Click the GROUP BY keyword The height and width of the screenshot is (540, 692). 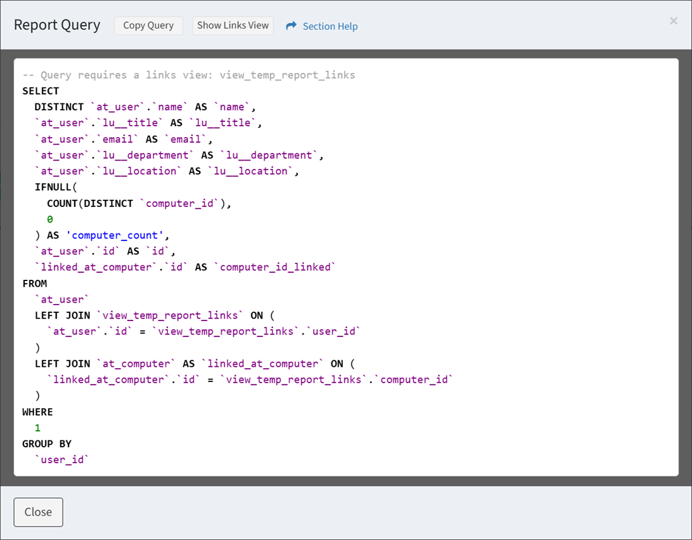47,444
